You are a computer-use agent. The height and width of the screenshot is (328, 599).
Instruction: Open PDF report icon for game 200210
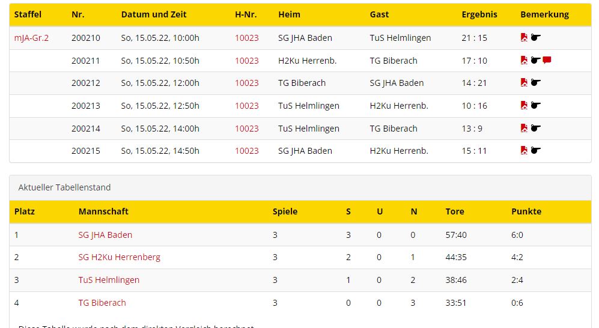coord(524,37)
